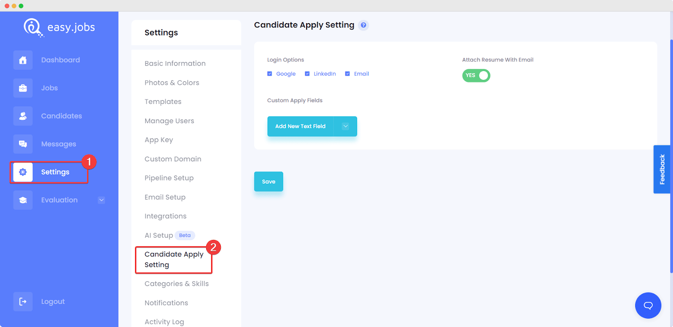The height and width of the screenshot is (327, 673).
Task: Turn off Attach Resume With Email
Action: [x=476, y=76]
